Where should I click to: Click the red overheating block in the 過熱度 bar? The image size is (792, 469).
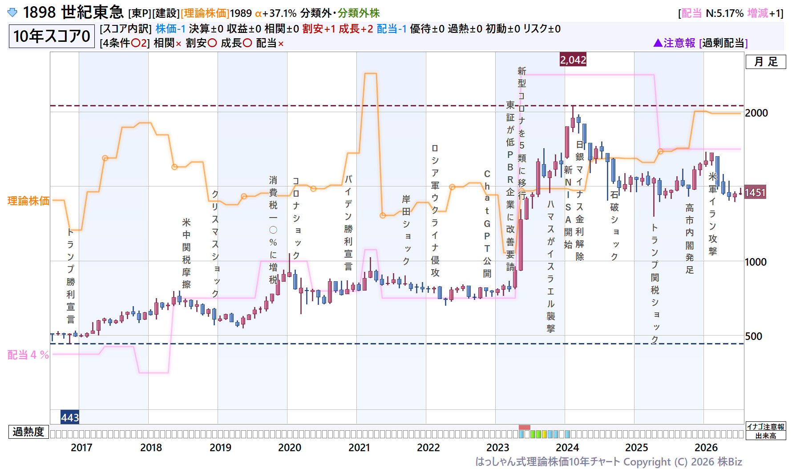tap(525, 427)
